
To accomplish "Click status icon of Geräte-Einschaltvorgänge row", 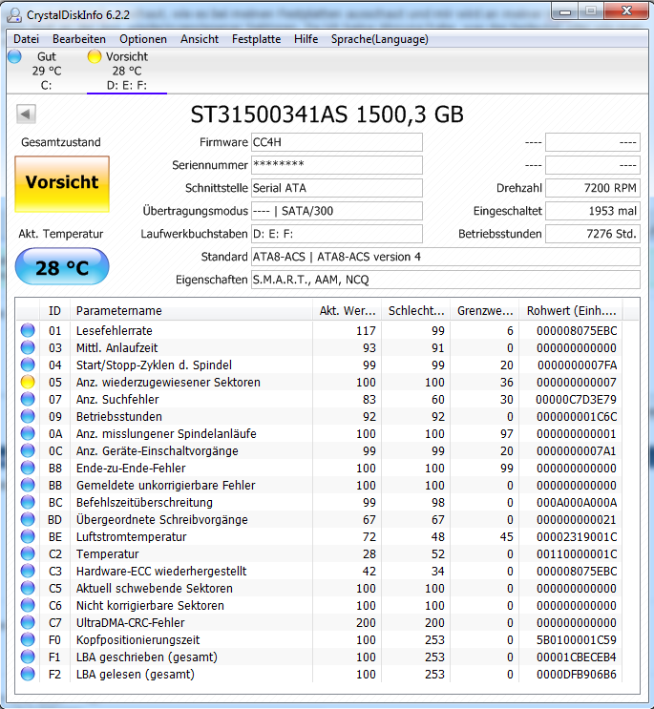I will (28, 450).
